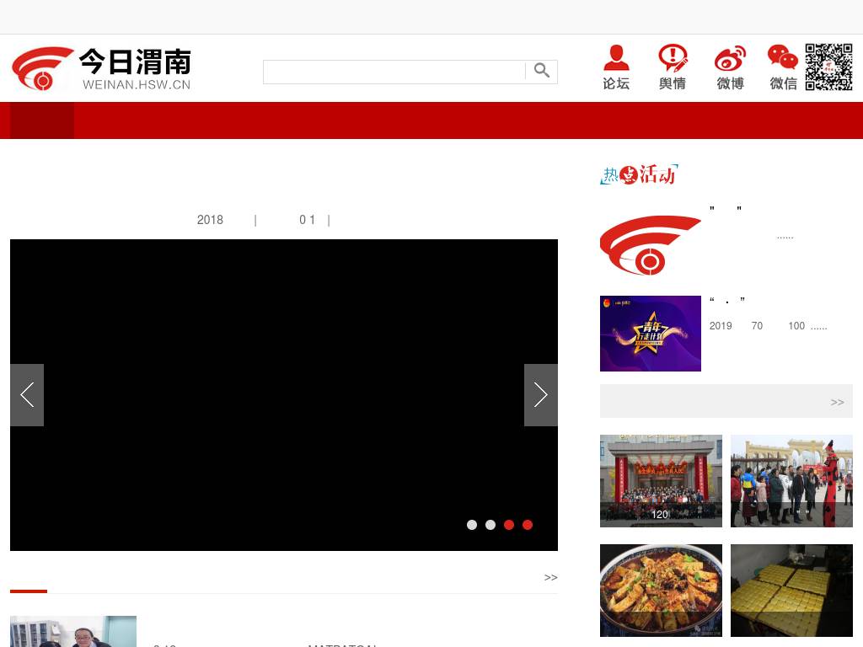Select the fourth carousel dot
The height and width of the screenshot is (647, 863).
(528, 525)
